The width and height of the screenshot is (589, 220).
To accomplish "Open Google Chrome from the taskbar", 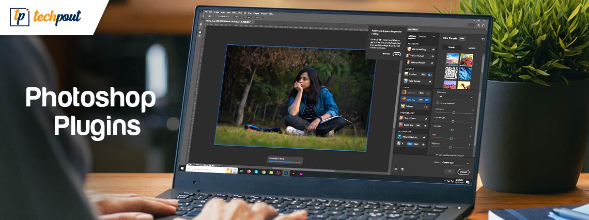I will tap(263, 172).
